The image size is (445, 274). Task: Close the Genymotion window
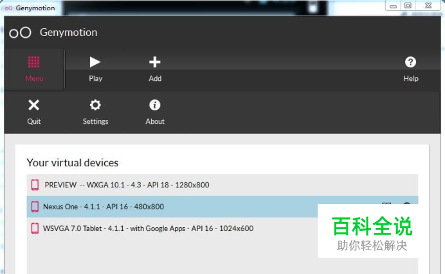[428, 6]
